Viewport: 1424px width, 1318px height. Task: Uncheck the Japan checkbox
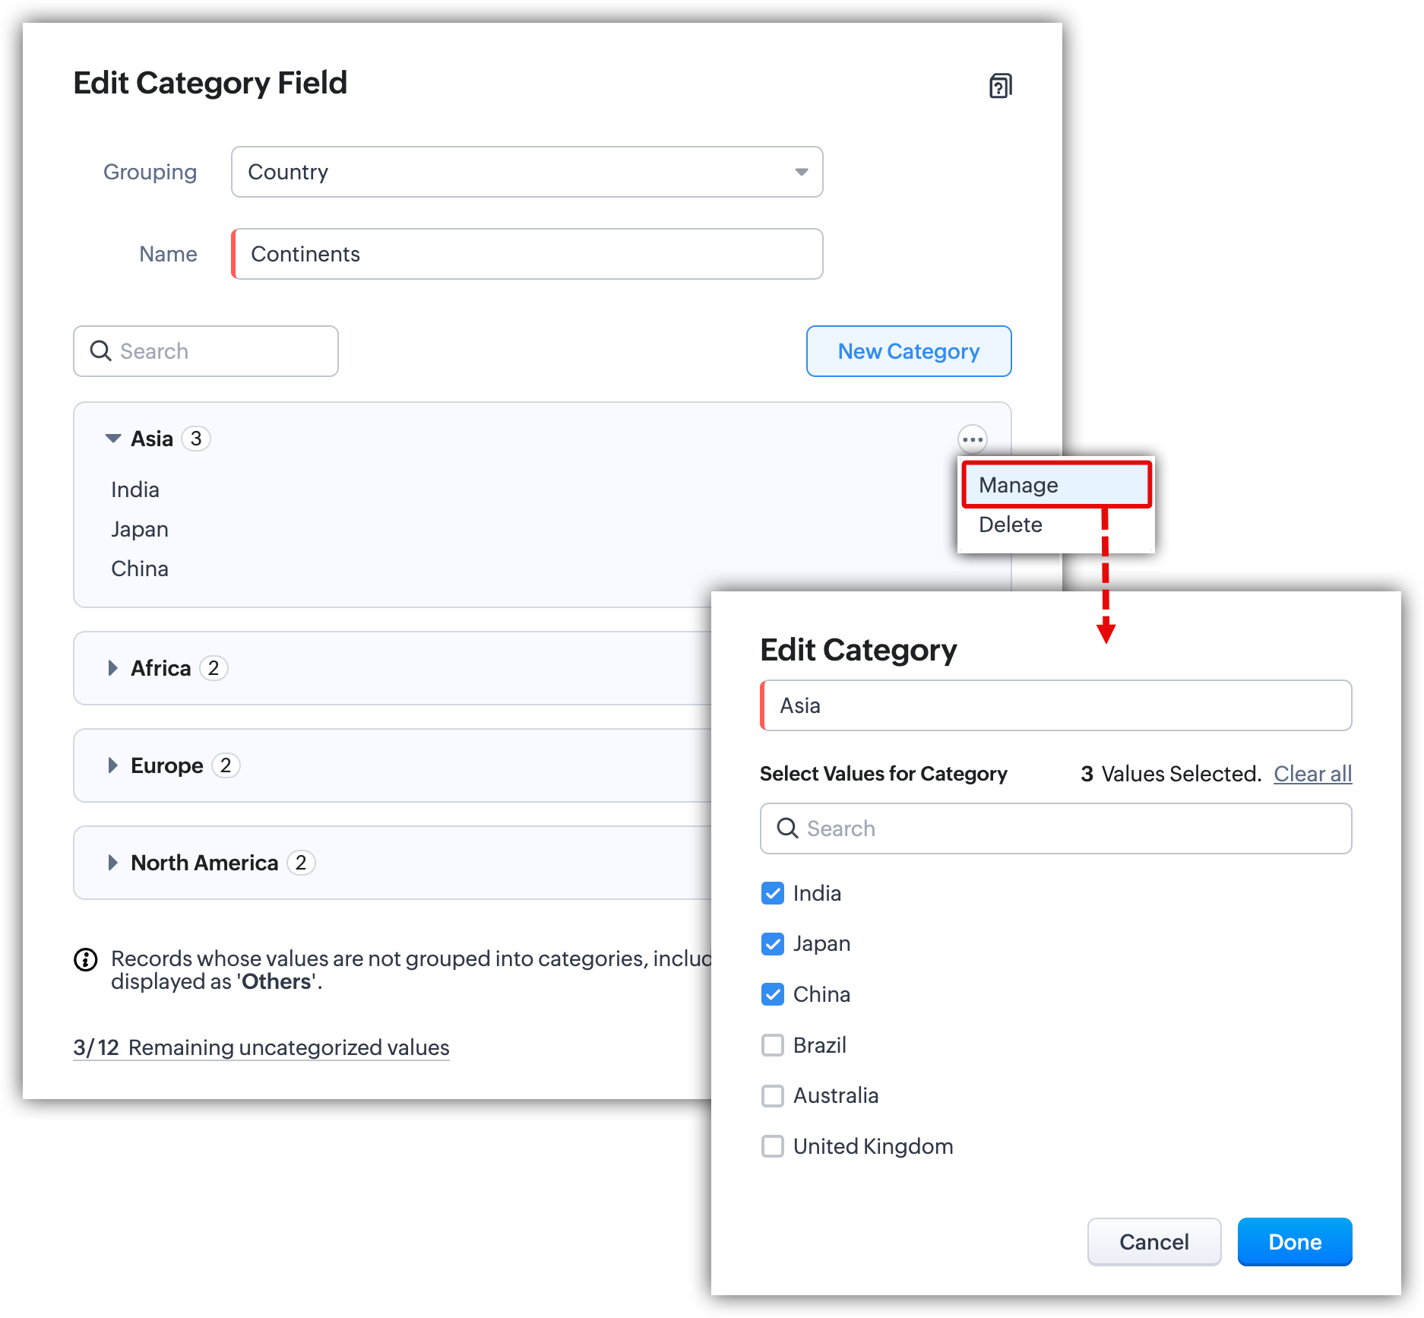773,944
